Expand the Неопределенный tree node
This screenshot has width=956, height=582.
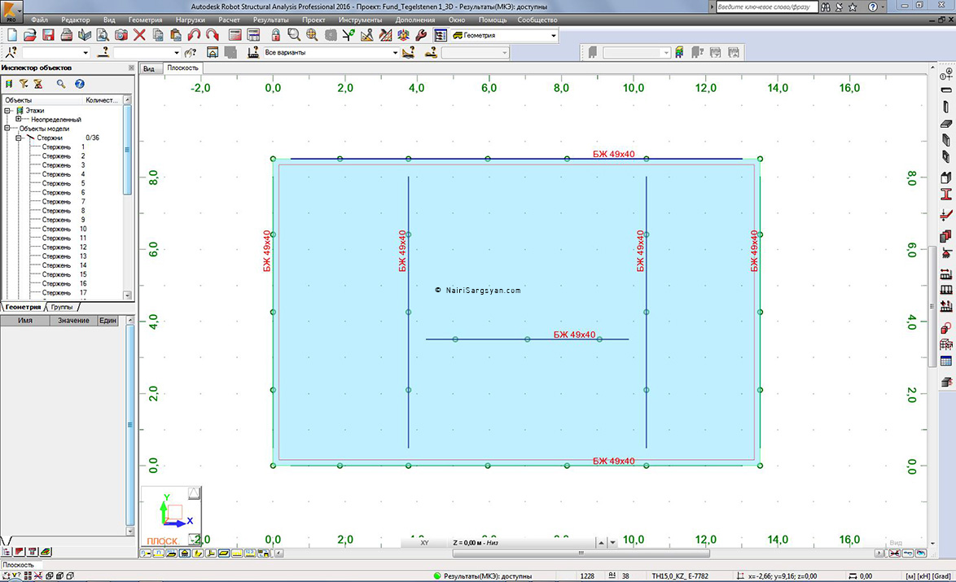(18, 120)
